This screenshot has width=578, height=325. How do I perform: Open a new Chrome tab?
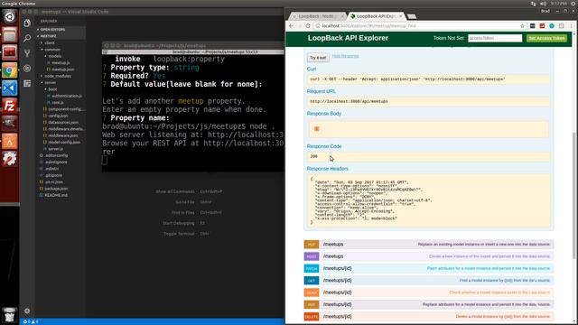point(412,16)
